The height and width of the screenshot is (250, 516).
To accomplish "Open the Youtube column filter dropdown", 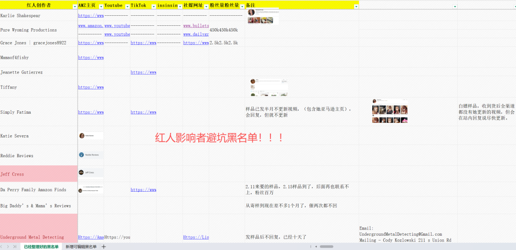I will coord(128,7).
